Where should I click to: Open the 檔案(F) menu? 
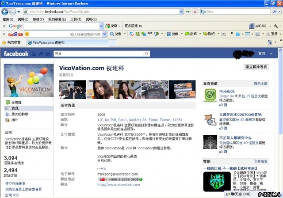[8, 19]
